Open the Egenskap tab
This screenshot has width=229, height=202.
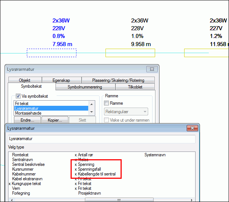coord(61,80)
